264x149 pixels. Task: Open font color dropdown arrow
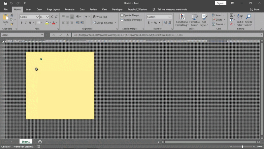(x=57, y=23)
